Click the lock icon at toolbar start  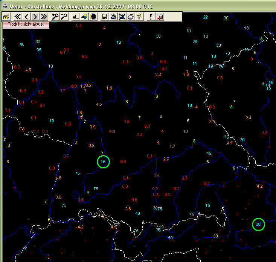click(x=7, y=17)
